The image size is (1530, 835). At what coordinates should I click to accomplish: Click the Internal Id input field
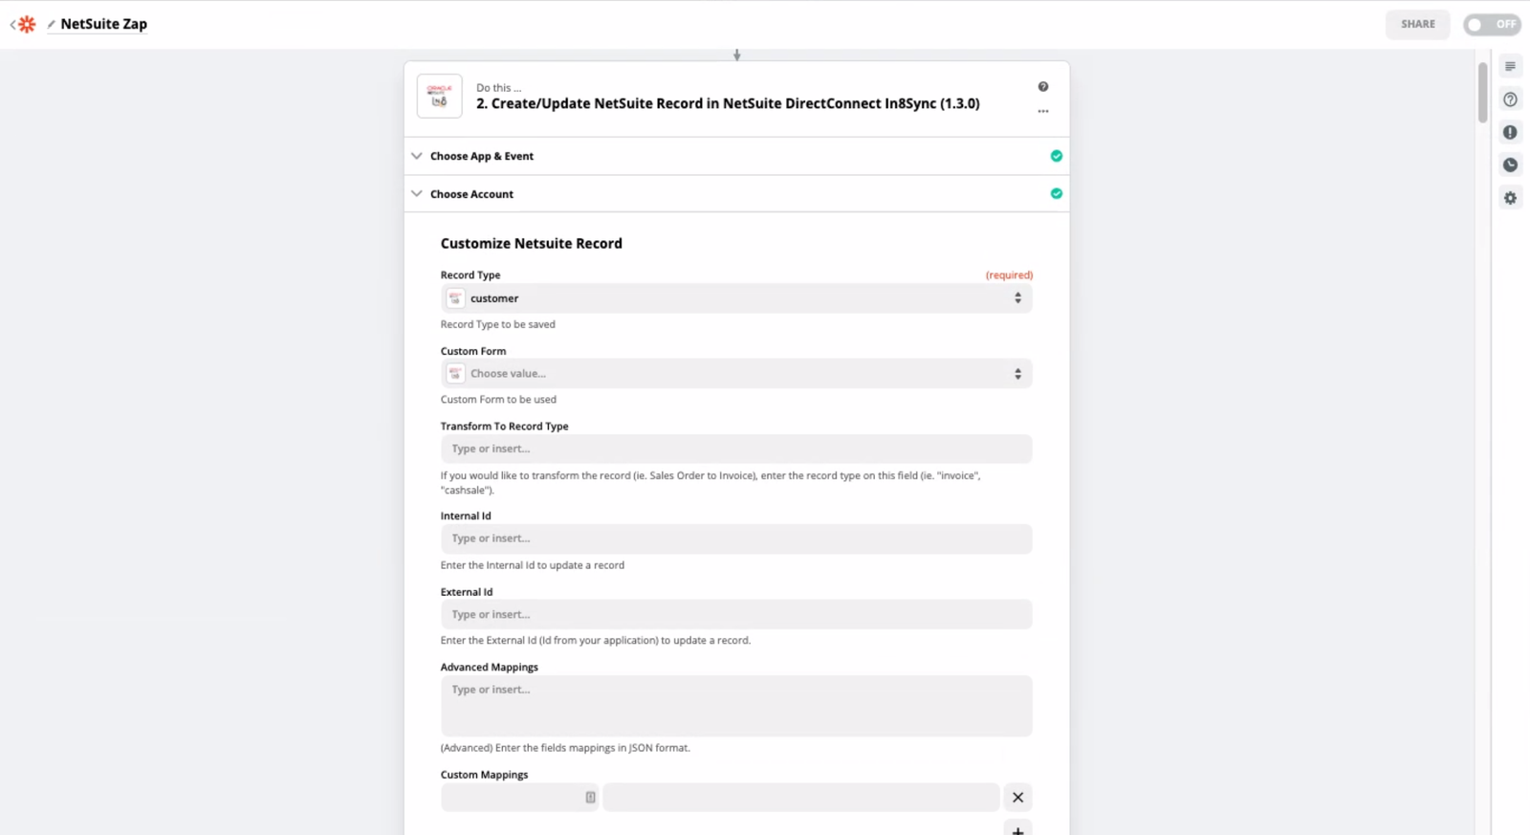click(x=736, y=538)
